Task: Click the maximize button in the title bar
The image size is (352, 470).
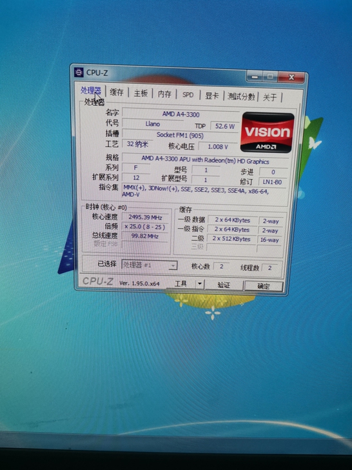Action: tap(270, 77)
